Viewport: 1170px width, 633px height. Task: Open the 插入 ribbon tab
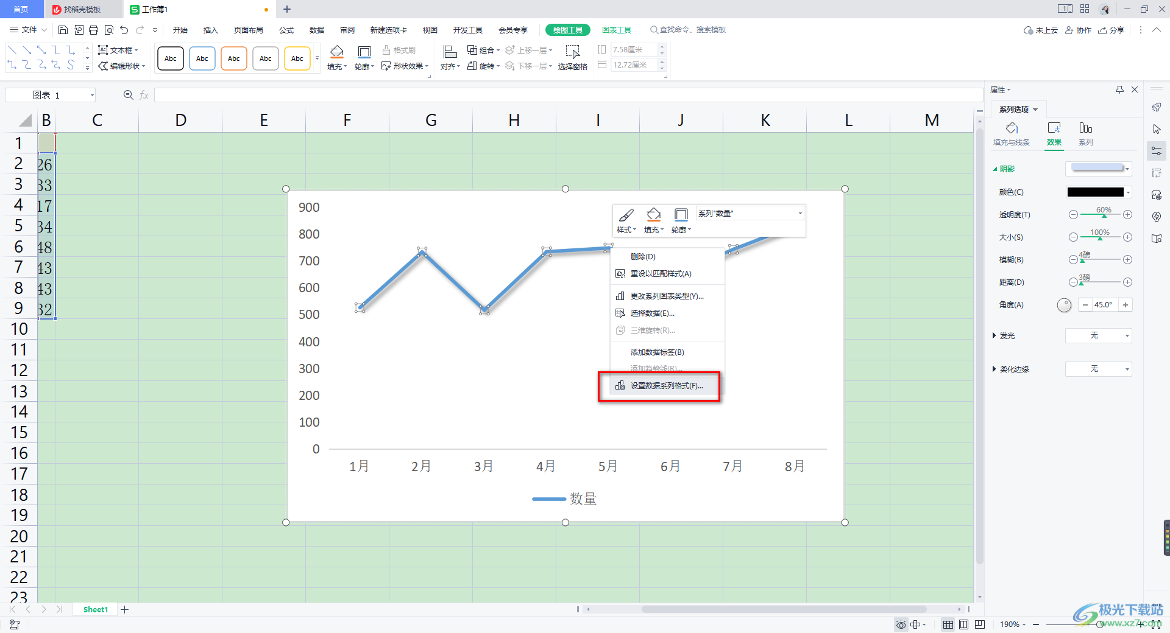tap(210, 30)
